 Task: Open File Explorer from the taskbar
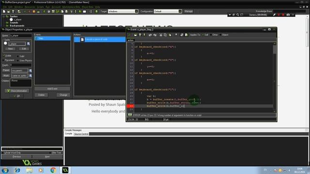[29, 170]
